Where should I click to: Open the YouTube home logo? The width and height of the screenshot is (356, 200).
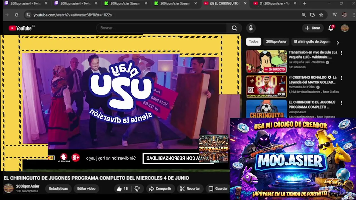click(20, 28)
